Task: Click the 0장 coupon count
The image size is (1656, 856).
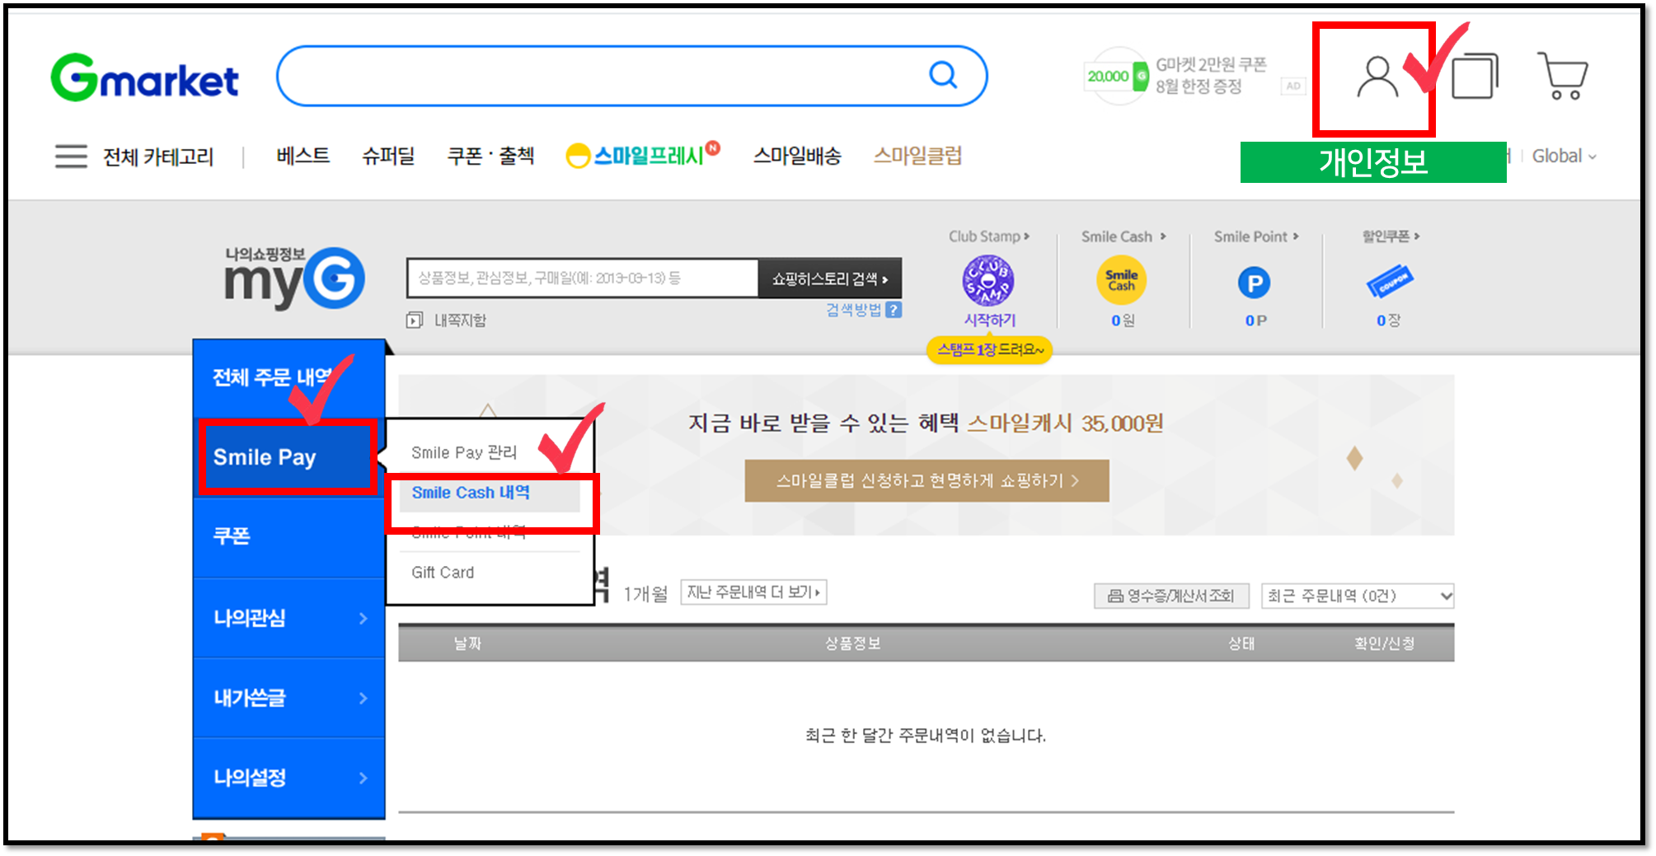Action: [1389, 320]
